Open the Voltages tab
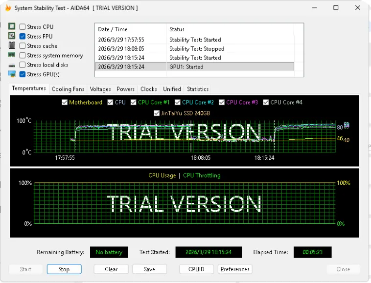Screen dimensions: 371x283 point(100,89)
